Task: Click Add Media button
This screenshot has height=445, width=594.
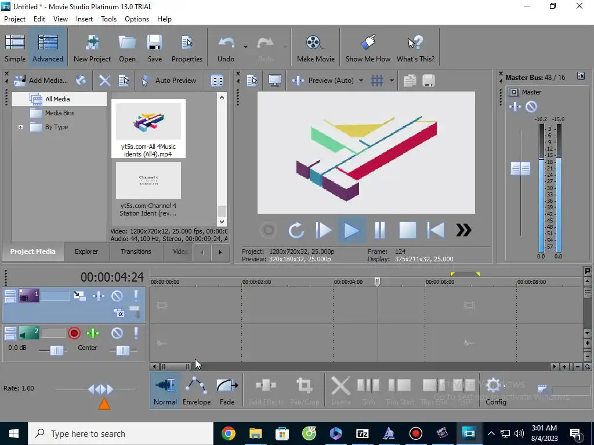Action: pos(41,80)
